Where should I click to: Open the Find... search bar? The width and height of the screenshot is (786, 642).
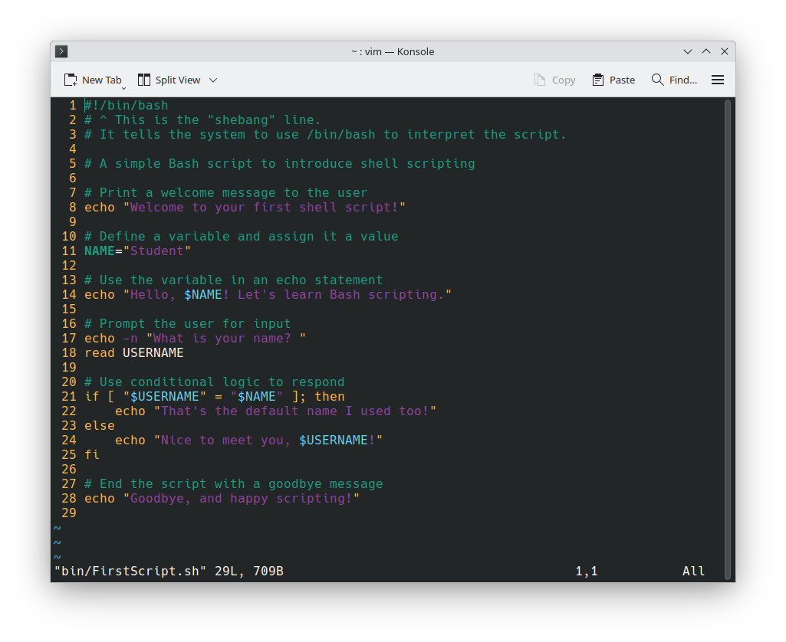click(x=674, y=80)
